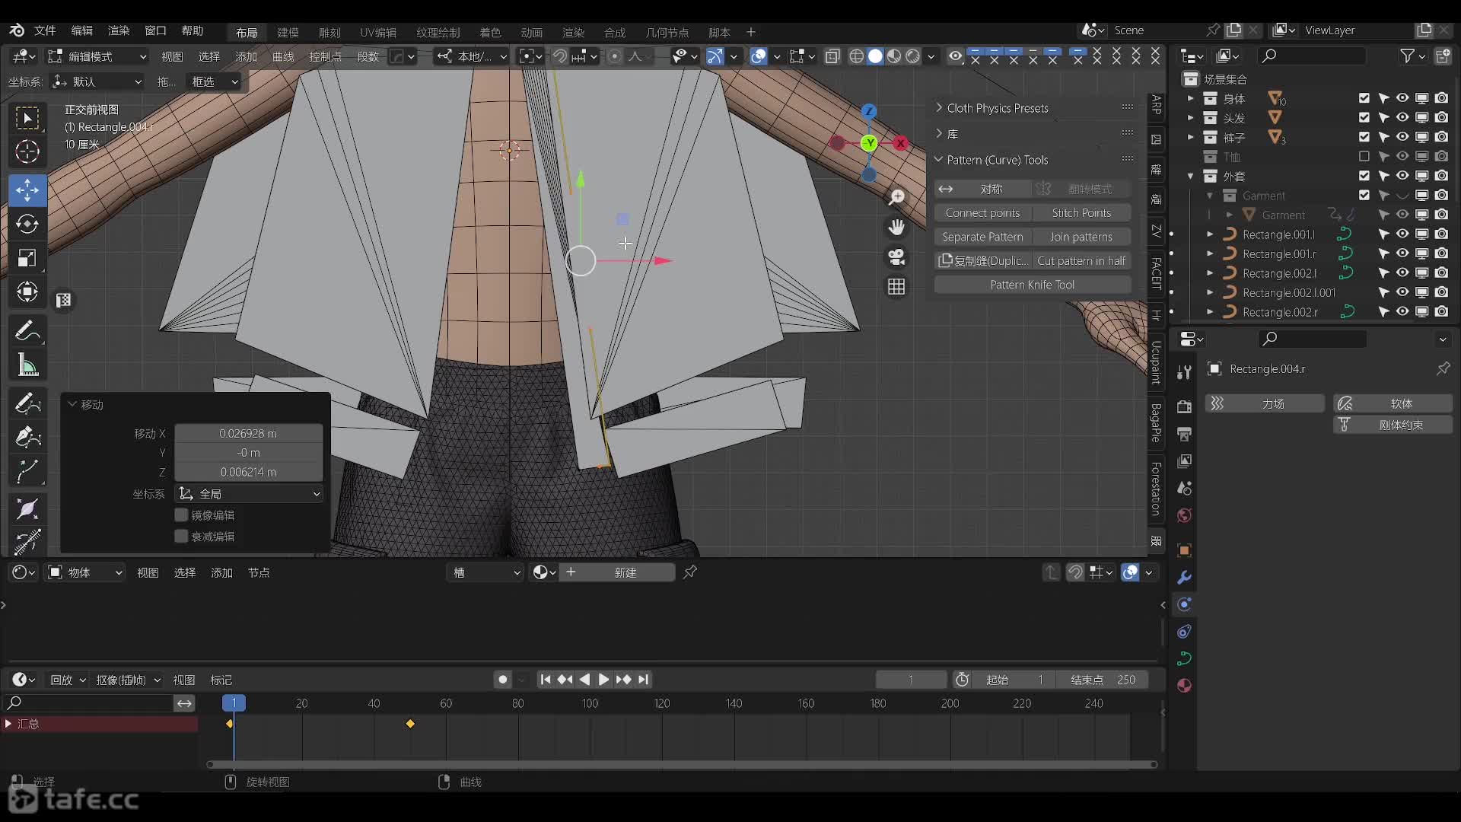This screenshot has height=822, width=1461.
Task: Select the Box Select tool in the toolbar
Action: (x=27, y=118)
